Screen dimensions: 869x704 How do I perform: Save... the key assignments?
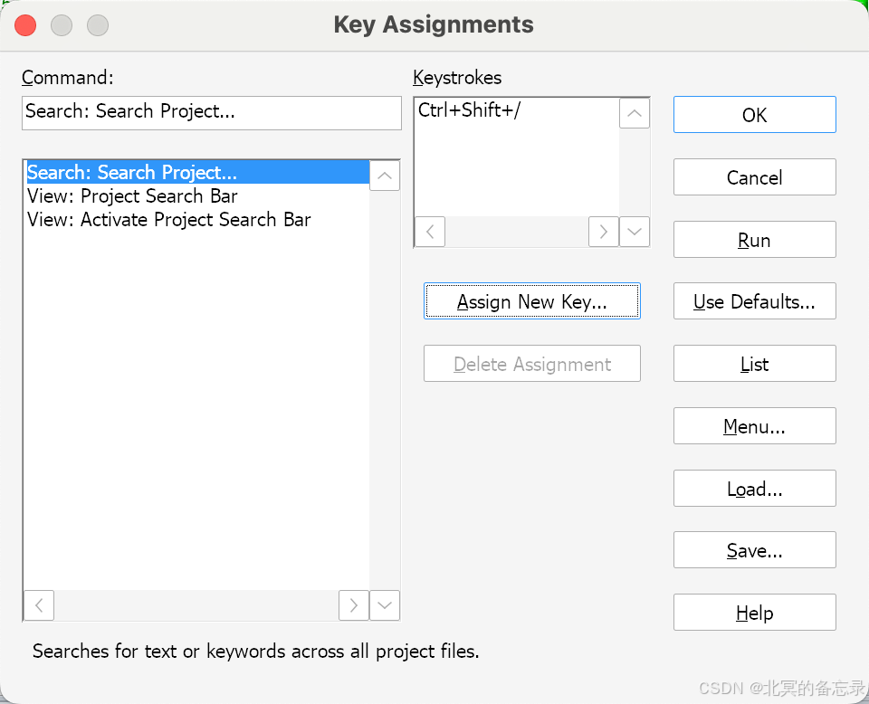click(x=754, y=550)
